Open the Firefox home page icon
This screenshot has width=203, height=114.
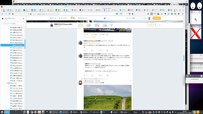[13, 14]
